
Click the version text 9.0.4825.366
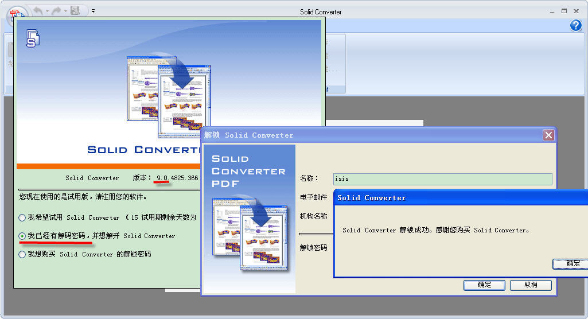(x=177, y=178)
